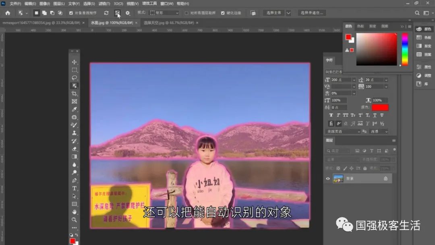Enable Sample All Layers (对所有图层取样) checkbox
Viewport: 435px width, 245px height.
coord(186,13)
